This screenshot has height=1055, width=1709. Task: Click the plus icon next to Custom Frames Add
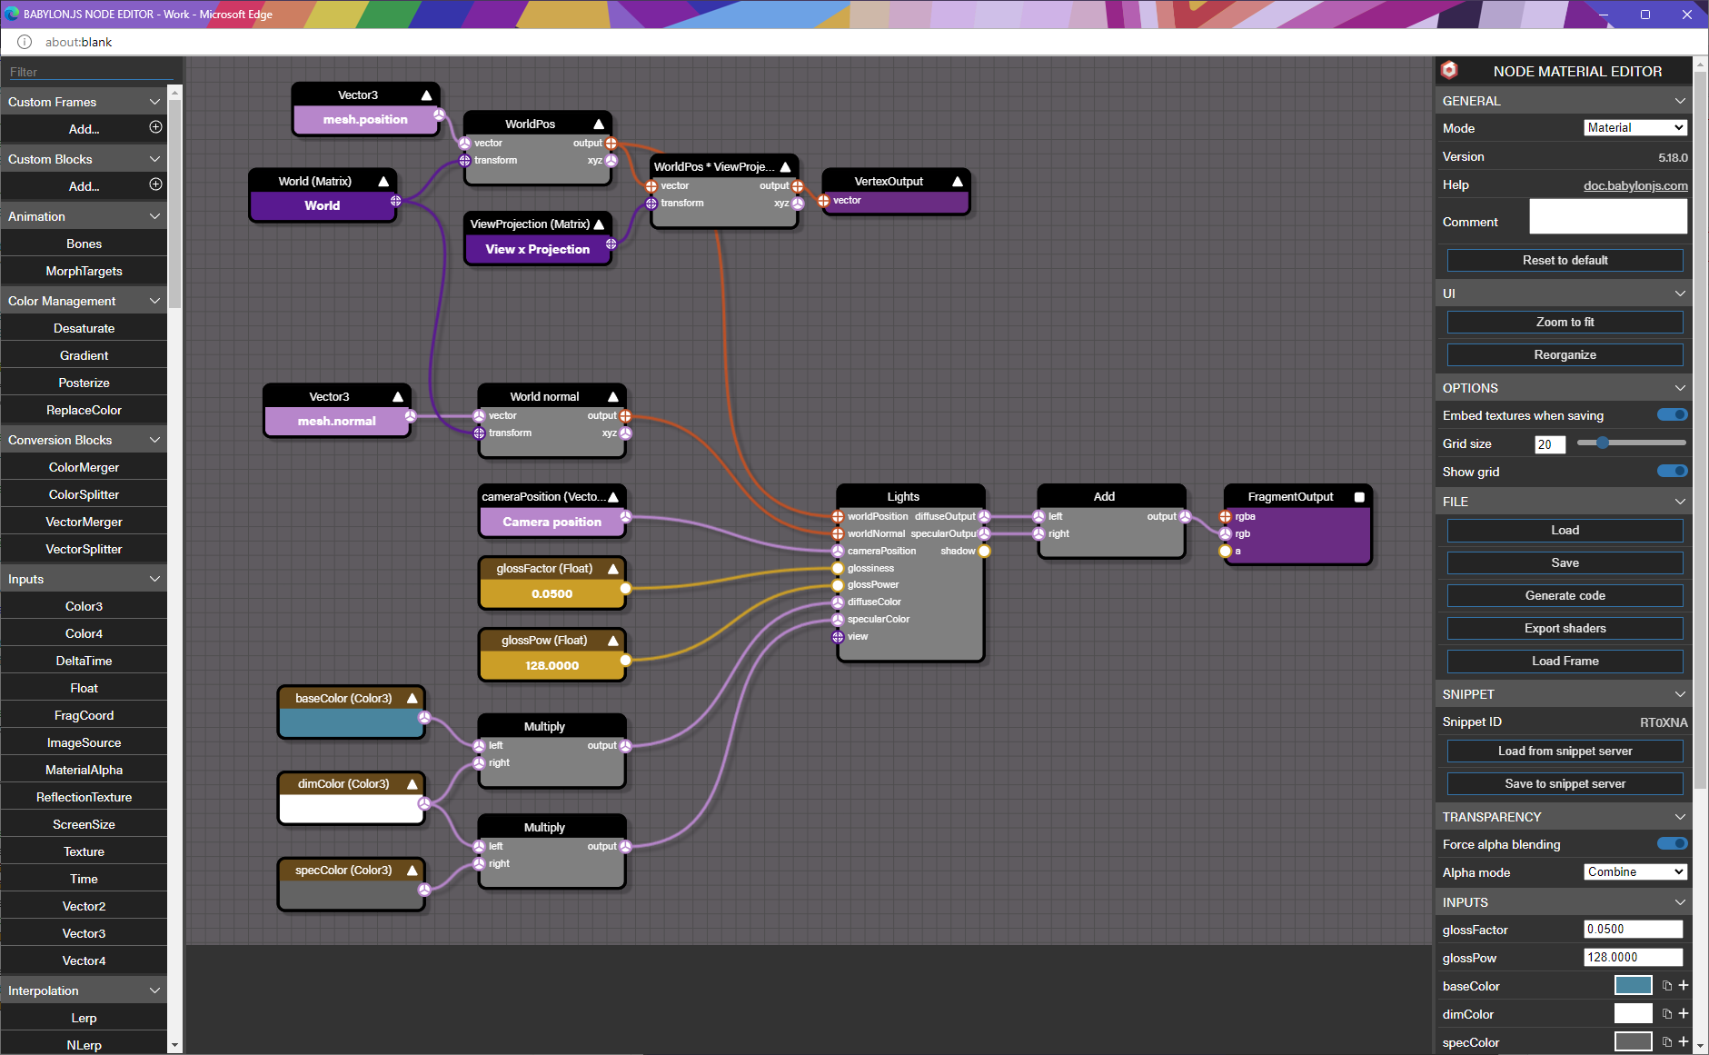click(155, 127)
